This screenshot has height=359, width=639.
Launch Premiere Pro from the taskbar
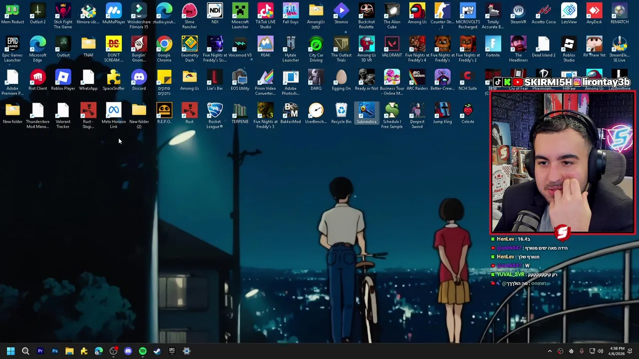(x=40, y=351)
